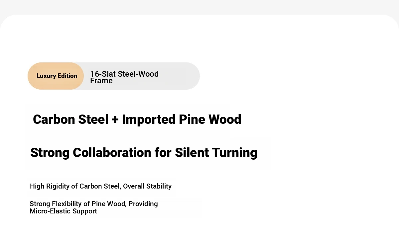399x238 pixels.
Task: Click the word "Frame" in the pill label
Action: pyautogui.click(x=101, y=81)
